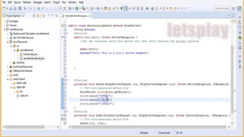The height and width of the screenshot is (137, 244).
Task: Click the Open Perspective icon
Action: 234,8
